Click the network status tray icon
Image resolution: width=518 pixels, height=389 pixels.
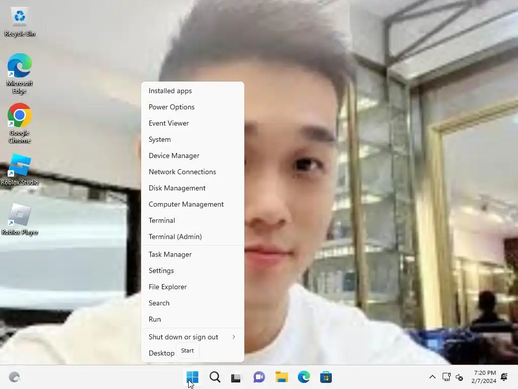pyautogui.click(x=446, y=377)
